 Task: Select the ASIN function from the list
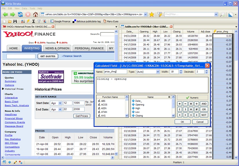pos(104,108)
